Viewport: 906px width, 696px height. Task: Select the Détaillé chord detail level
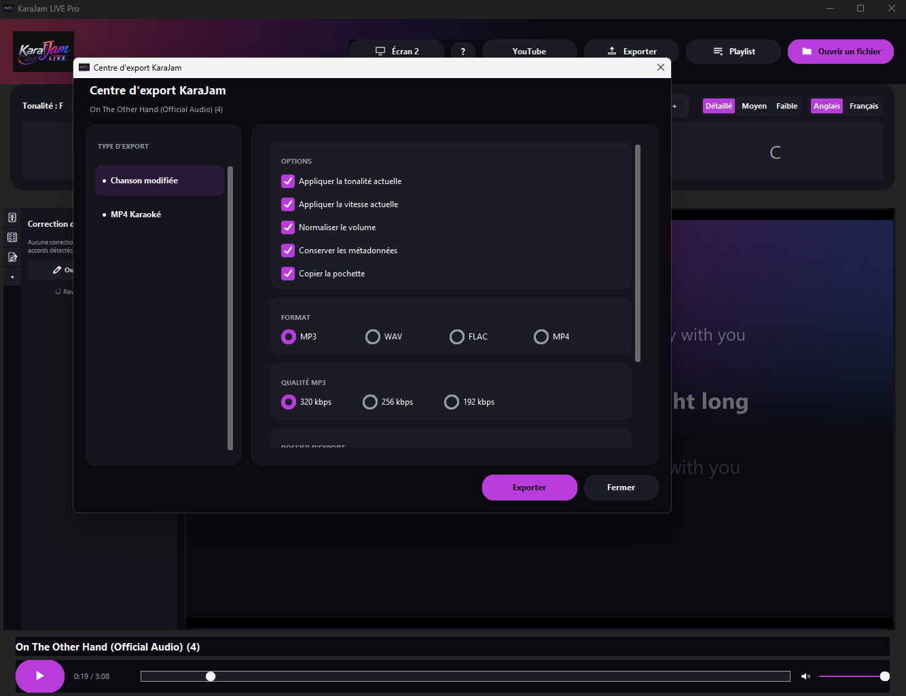[719, 106]
